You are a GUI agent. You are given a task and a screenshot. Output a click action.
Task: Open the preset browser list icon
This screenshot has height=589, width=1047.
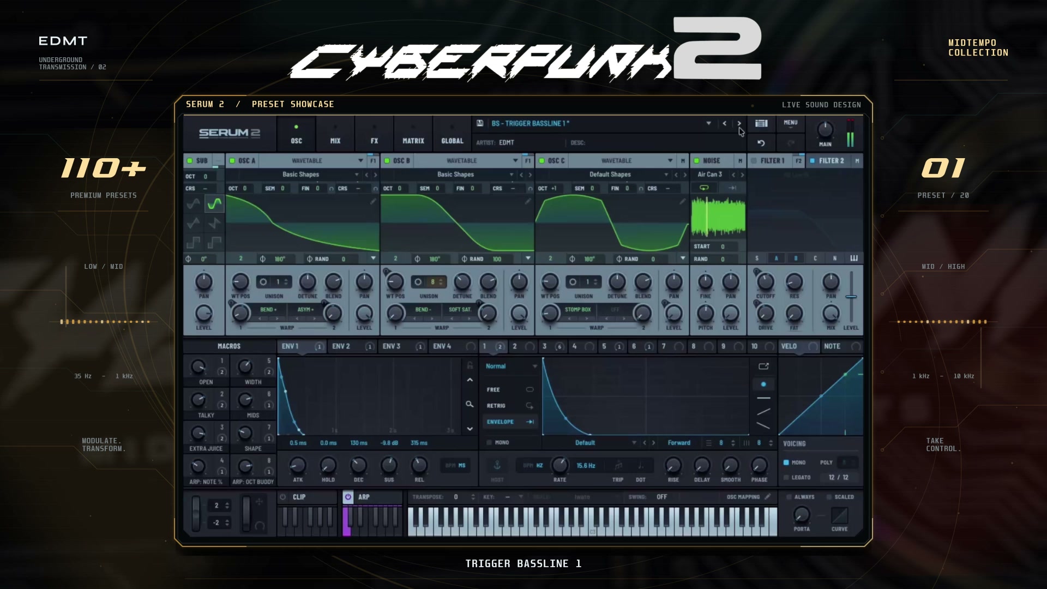761,124
